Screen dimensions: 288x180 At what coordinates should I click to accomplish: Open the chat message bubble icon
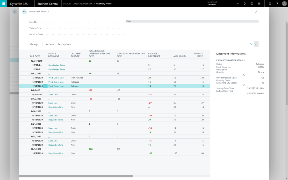pos(259,3)
